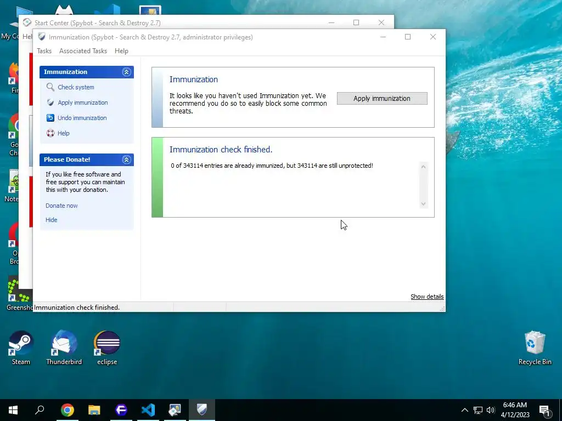Screen dimensions: 562x421
Task: Click the 'Immunization check finished.' heading
Action: (x=221, y=149)
